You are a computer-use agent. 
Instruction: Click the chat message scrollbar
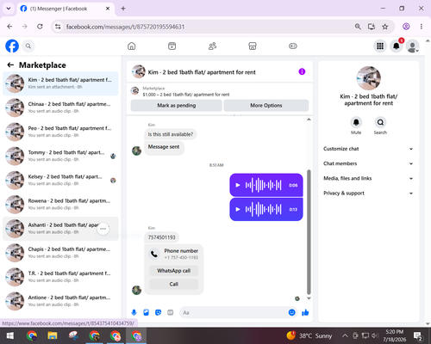(x=309, y=232)
